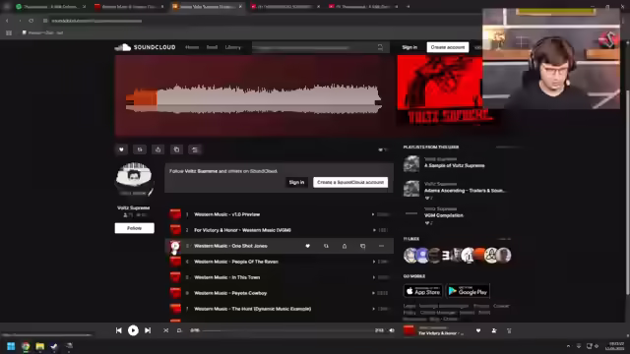This screenshot has width=630, height=354.
Task: Reload the page with browser refresh
Action: click(x=31, y=21)
